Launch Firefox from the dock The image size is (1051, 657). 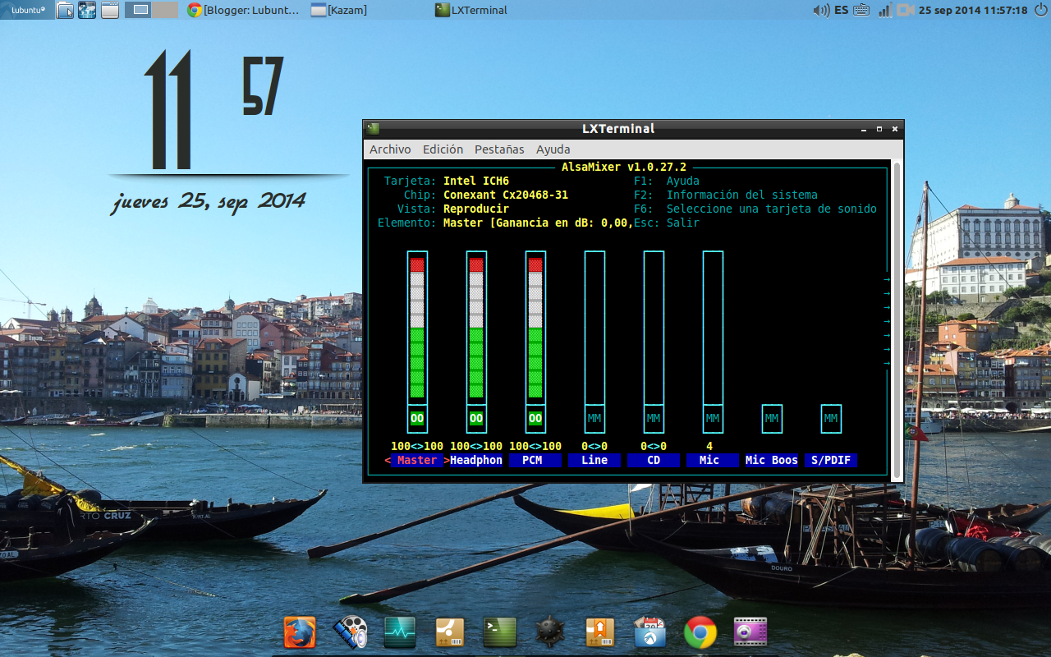[x=299, y=632]
